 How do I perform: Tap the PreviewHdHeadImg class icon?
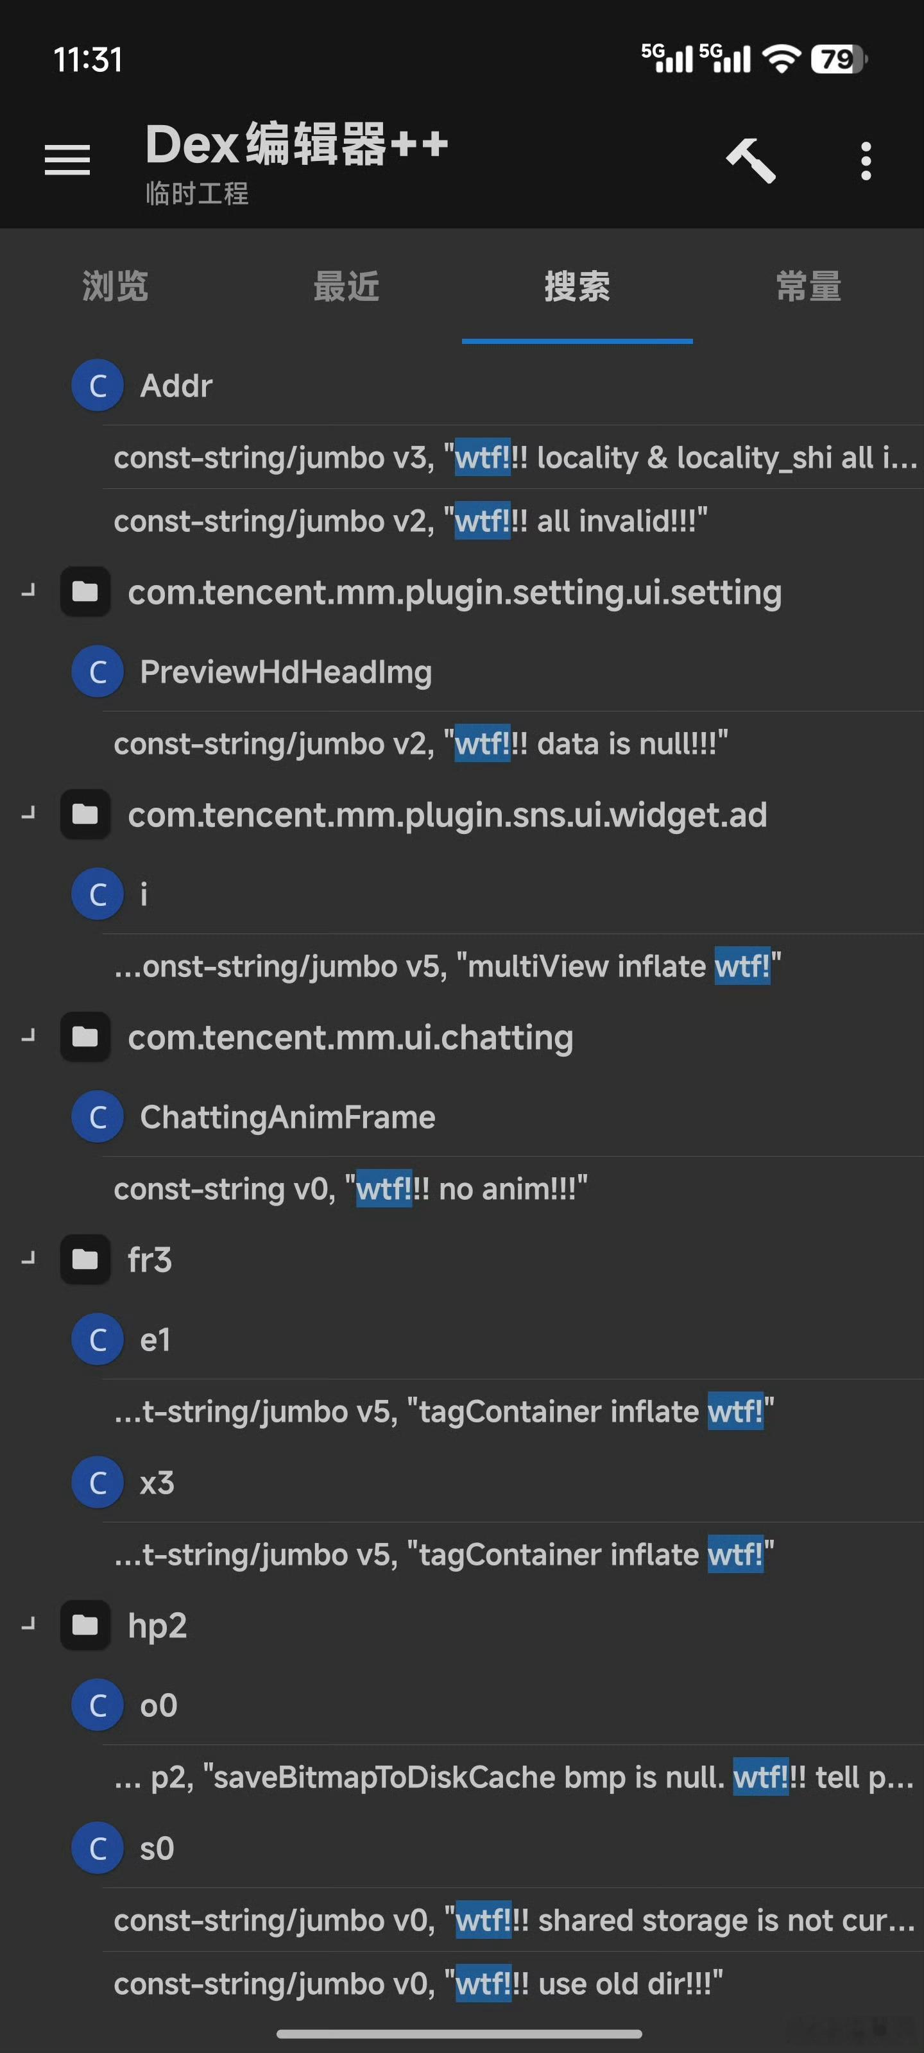(98, 672)
